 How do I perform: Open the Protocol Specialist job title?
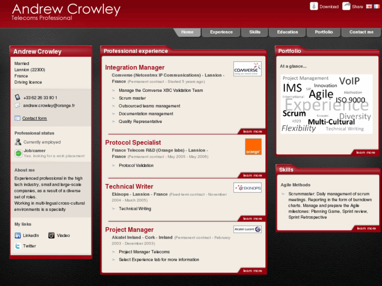[133, 142]
